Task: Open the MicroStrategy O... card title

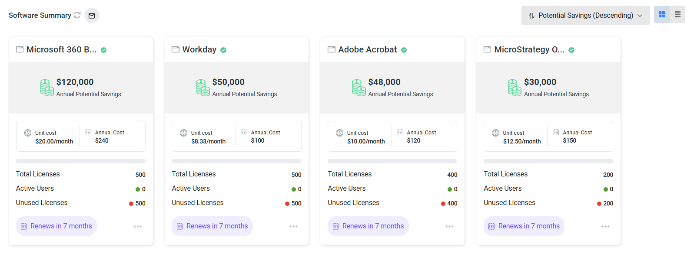Action: click(x=530, y=49)
